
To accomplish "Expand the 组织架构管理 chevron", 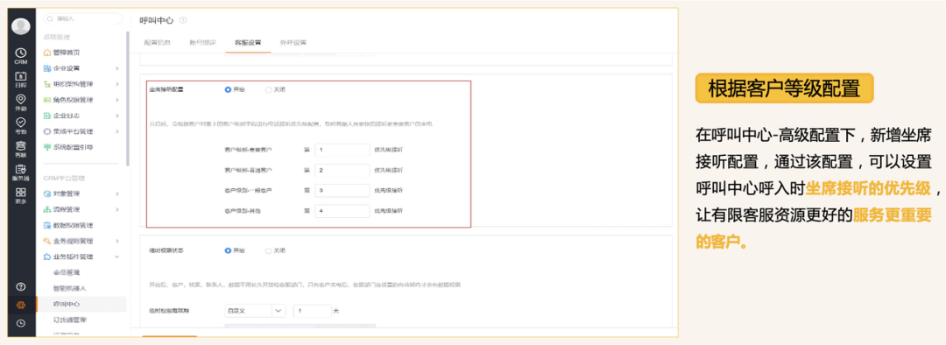I will pos(117,84).
